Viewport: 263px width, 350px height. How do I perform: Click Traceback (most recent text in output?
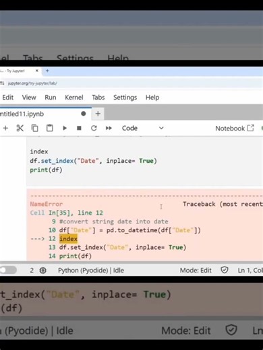point(223,204)
